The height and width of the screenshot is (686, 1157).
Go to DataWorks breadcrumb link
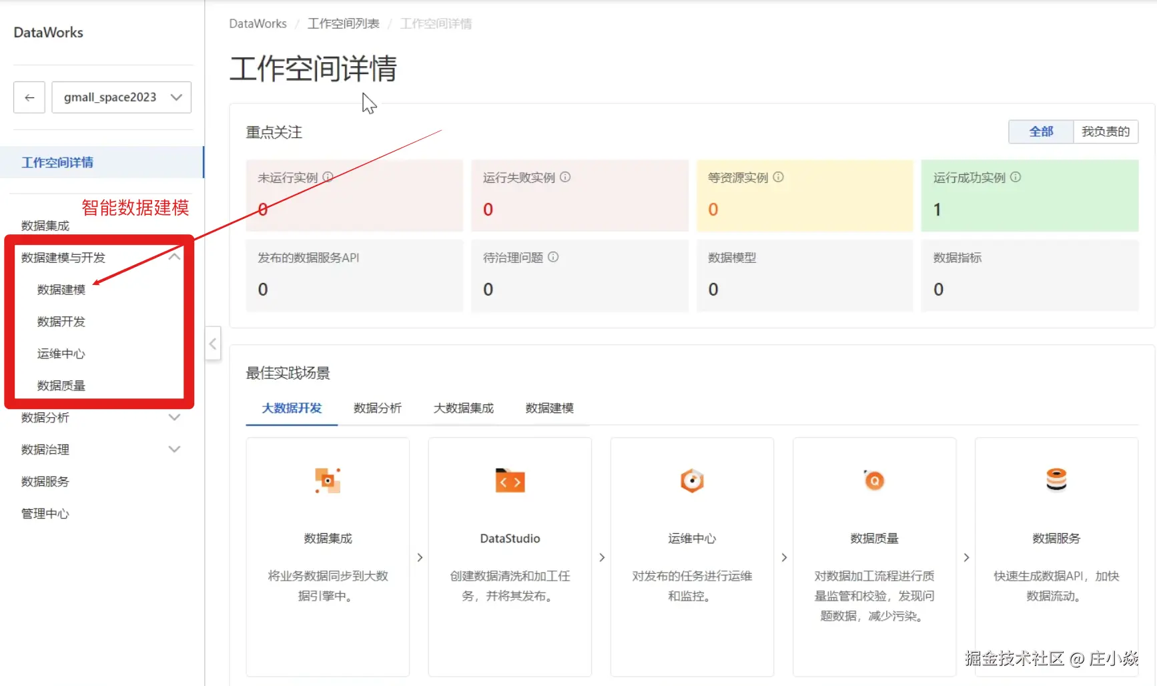click(x=258, y=24)
